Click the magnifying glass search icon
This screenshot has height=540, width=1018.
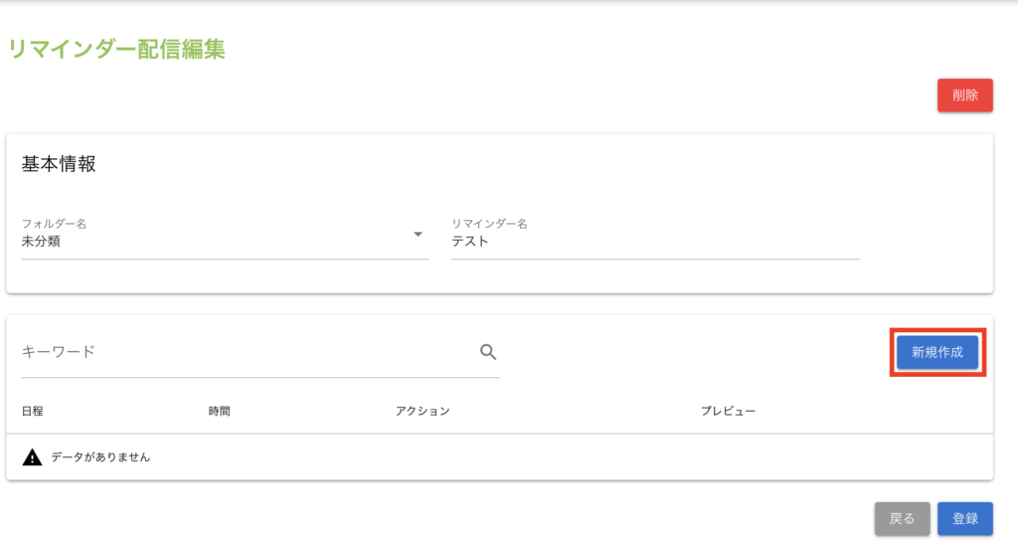(x=488, y=351)
